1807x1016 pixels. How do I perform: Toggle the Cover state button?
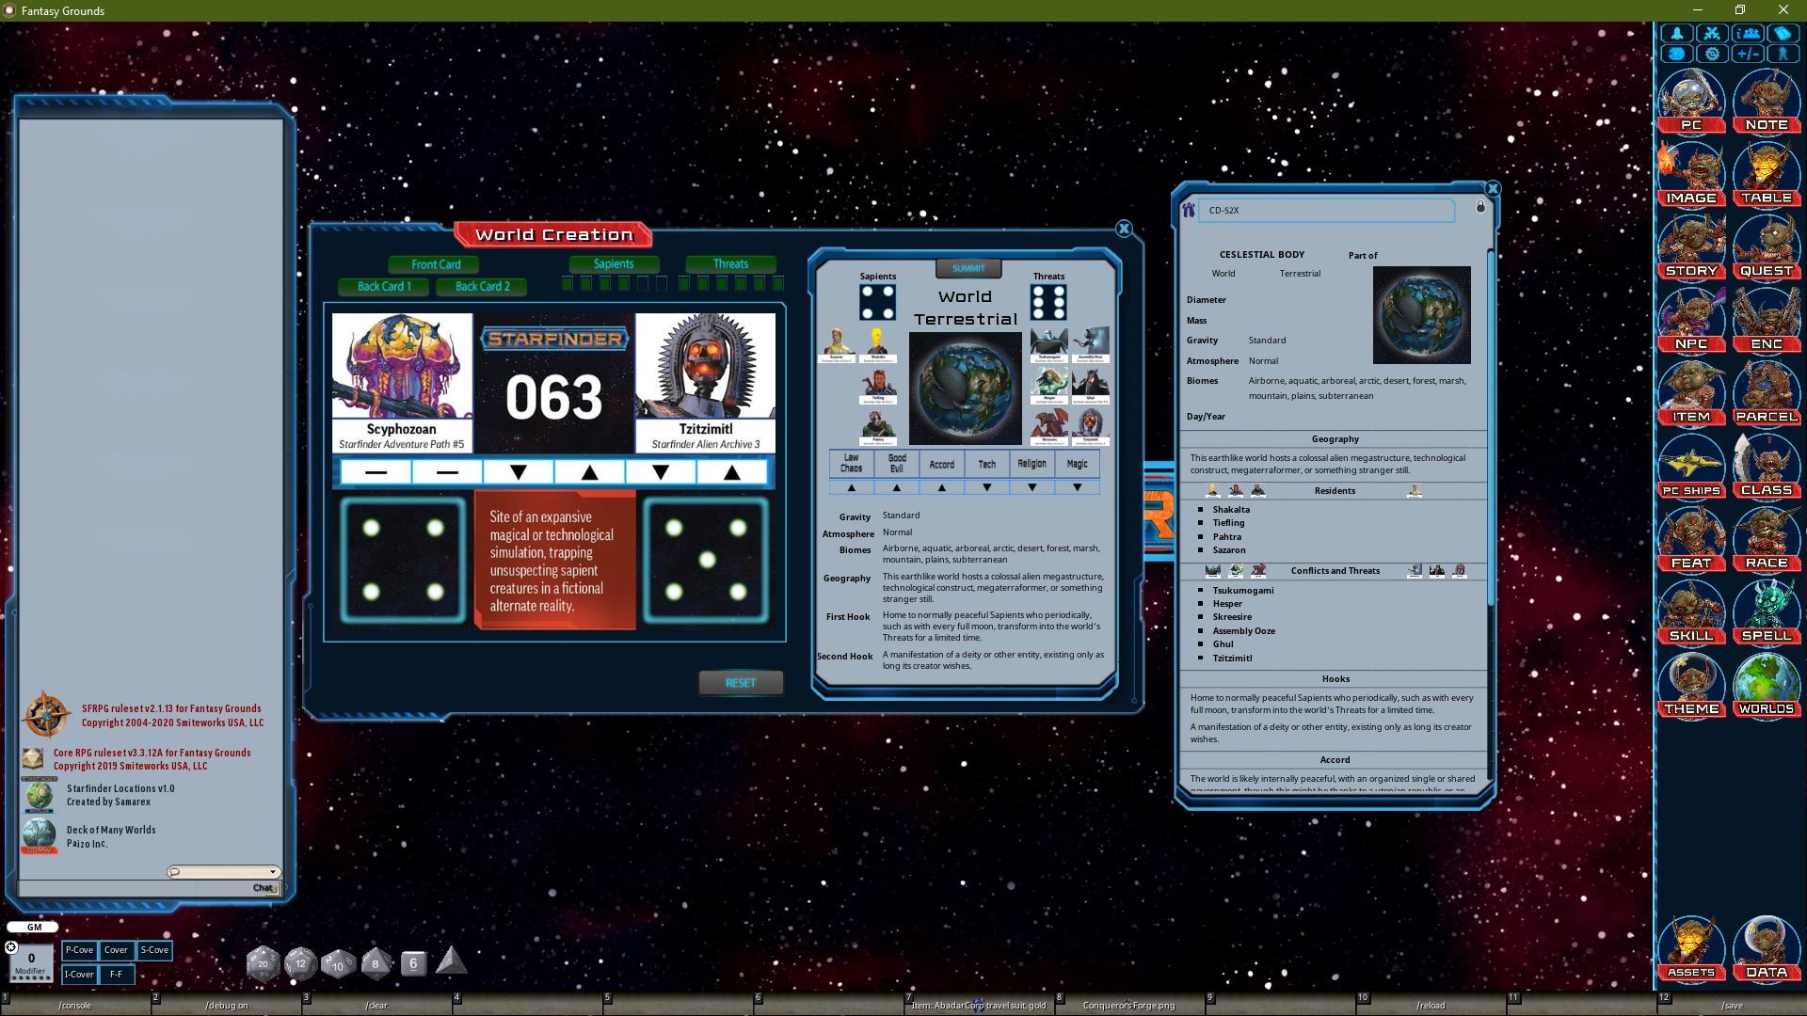click(116, 950)
